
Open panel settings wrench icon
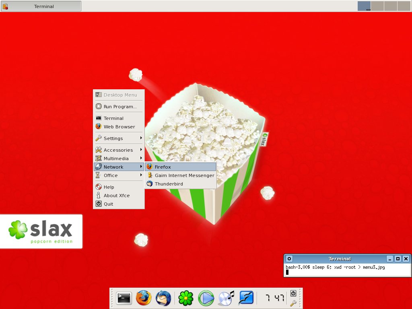293,303
